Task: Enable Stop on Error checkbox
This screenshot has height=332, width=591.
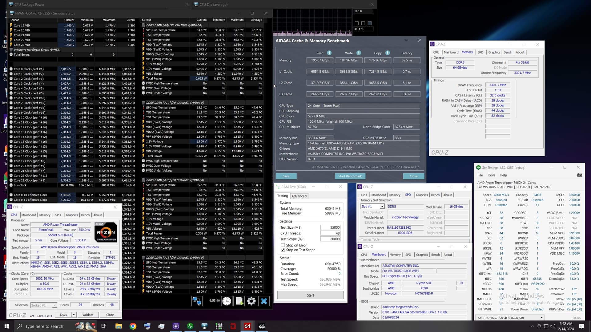Action: pos(283,245)
